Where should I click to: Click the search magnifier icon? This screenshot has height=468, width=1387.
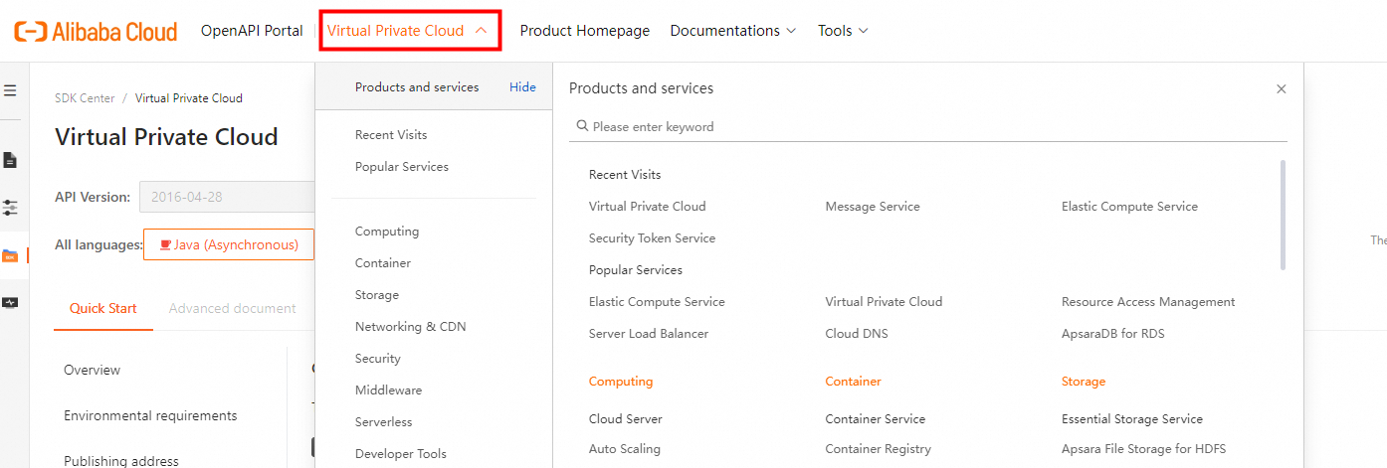[x=582, y=126]
